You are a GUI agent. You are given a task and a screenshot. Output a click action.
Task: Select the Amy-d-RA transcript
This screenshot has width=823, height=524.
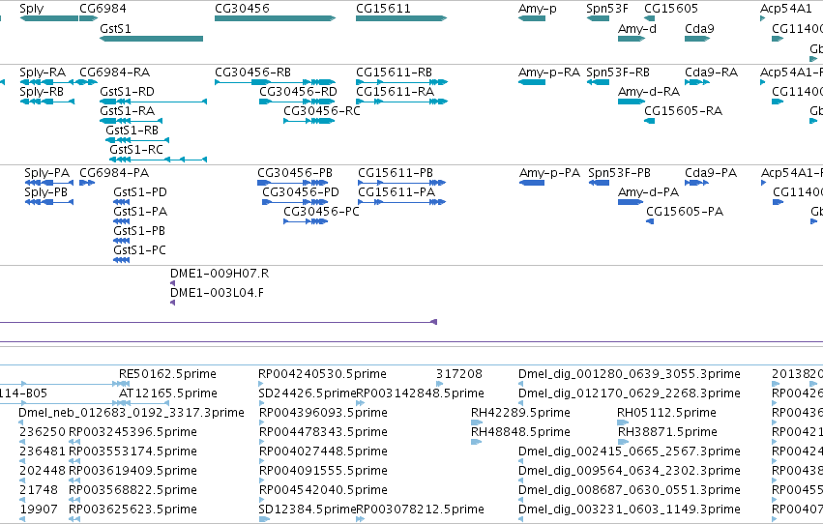coord(632,102)
